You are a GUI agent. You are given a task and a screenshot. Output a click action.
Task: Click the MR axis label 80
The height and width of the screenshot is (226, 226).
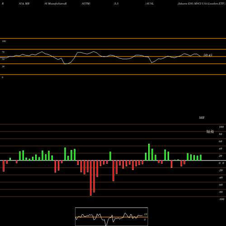[x=221, y=134]
